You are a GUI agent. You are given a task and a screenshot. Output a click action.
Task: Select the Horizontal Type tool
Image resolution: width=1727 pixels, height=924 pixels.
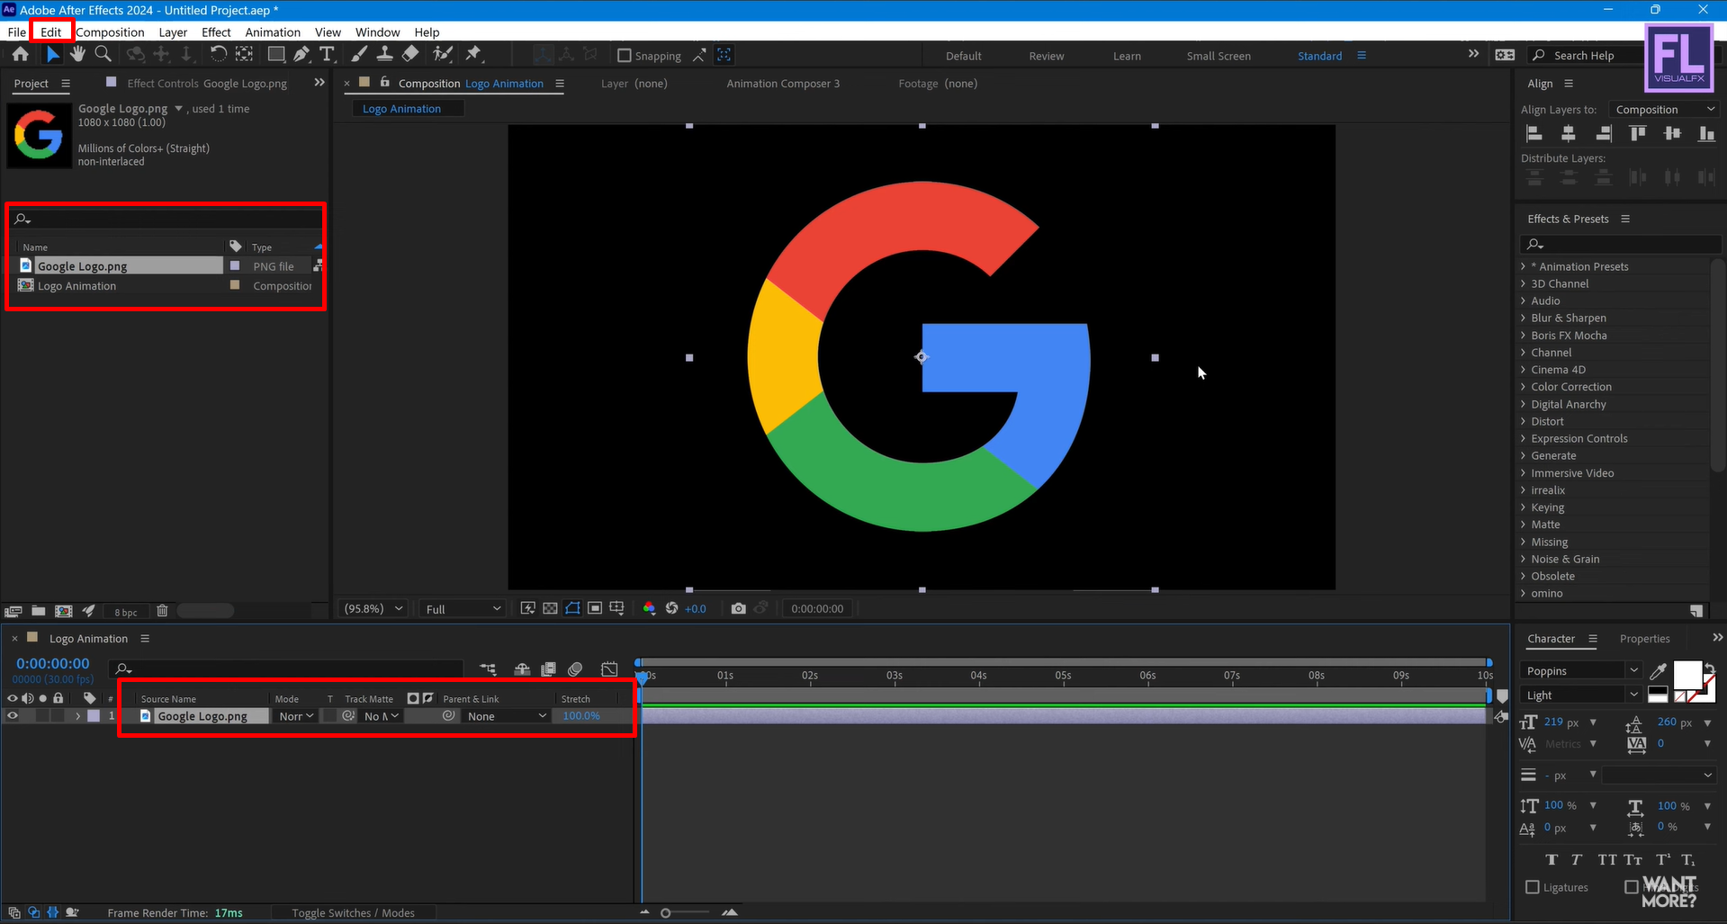[327, 55]
